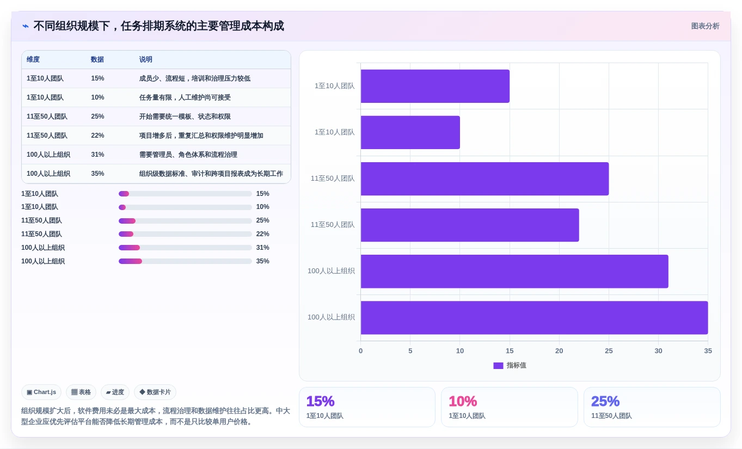Click the 11至50人团队 dimension cell in the 25% table row
Viewport: 742px width, 449px height.
(47, 116)
